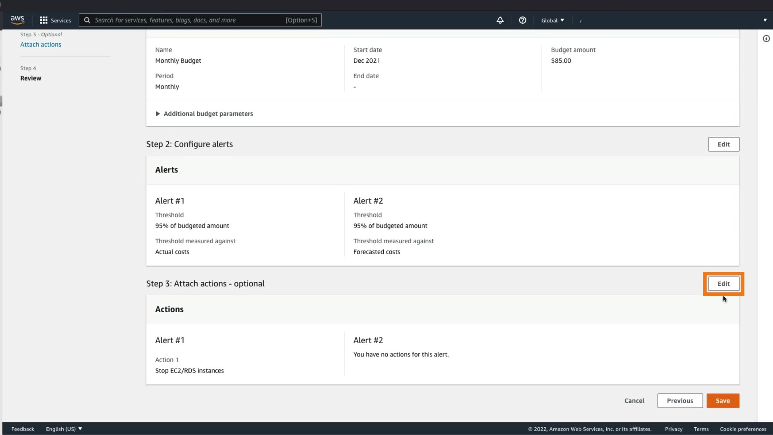Edit Step 2 Configure alerts
Image resolution: width=773 pixels, height=435 pixels.
point(723,144)
